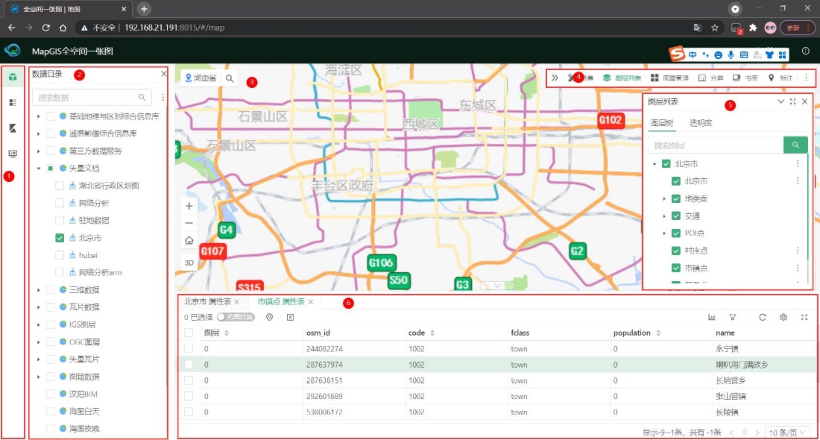Open options for top-level 北京市 layer group
The width and height of the screenshot is (820, 440).
coord(798,164)
